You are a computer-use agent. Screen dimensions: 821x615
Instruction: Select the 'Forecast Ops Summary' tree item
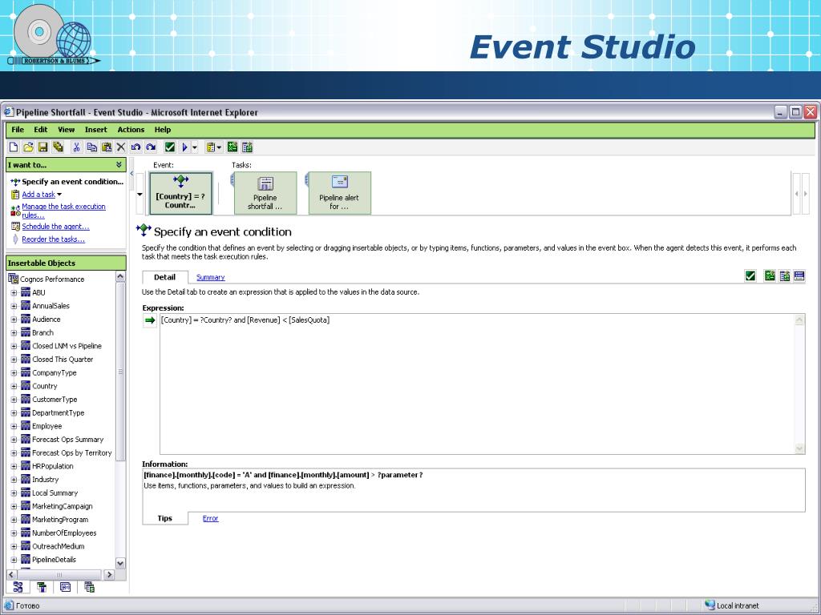pyautogui.click(x=67, y=440)
